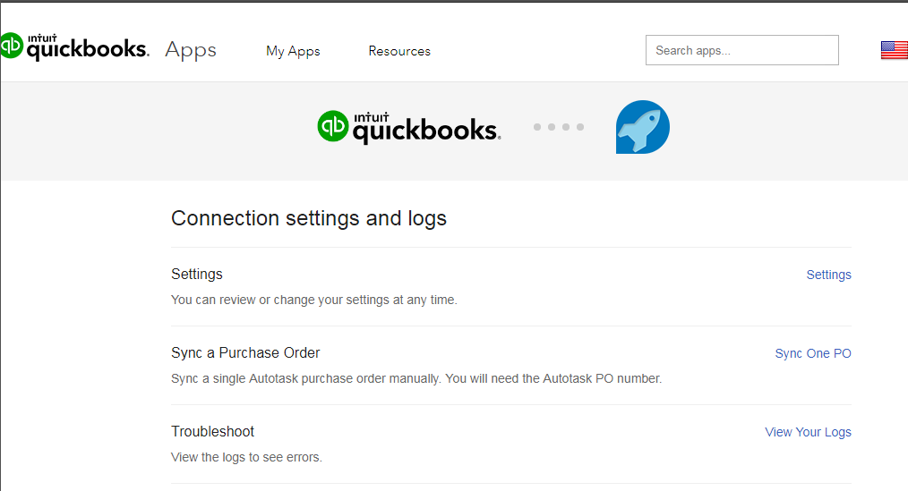The width and height of the screenshot is (908, 491).
Task: Click the 'review or change your settings' description
Action: tap(314, 300)
